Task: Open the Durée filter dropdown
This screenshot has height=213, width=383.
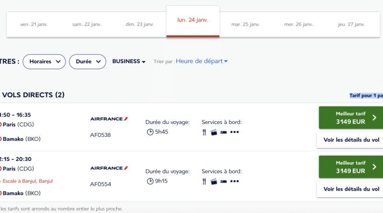Action: pyautogui.click(x=88, y=62)
